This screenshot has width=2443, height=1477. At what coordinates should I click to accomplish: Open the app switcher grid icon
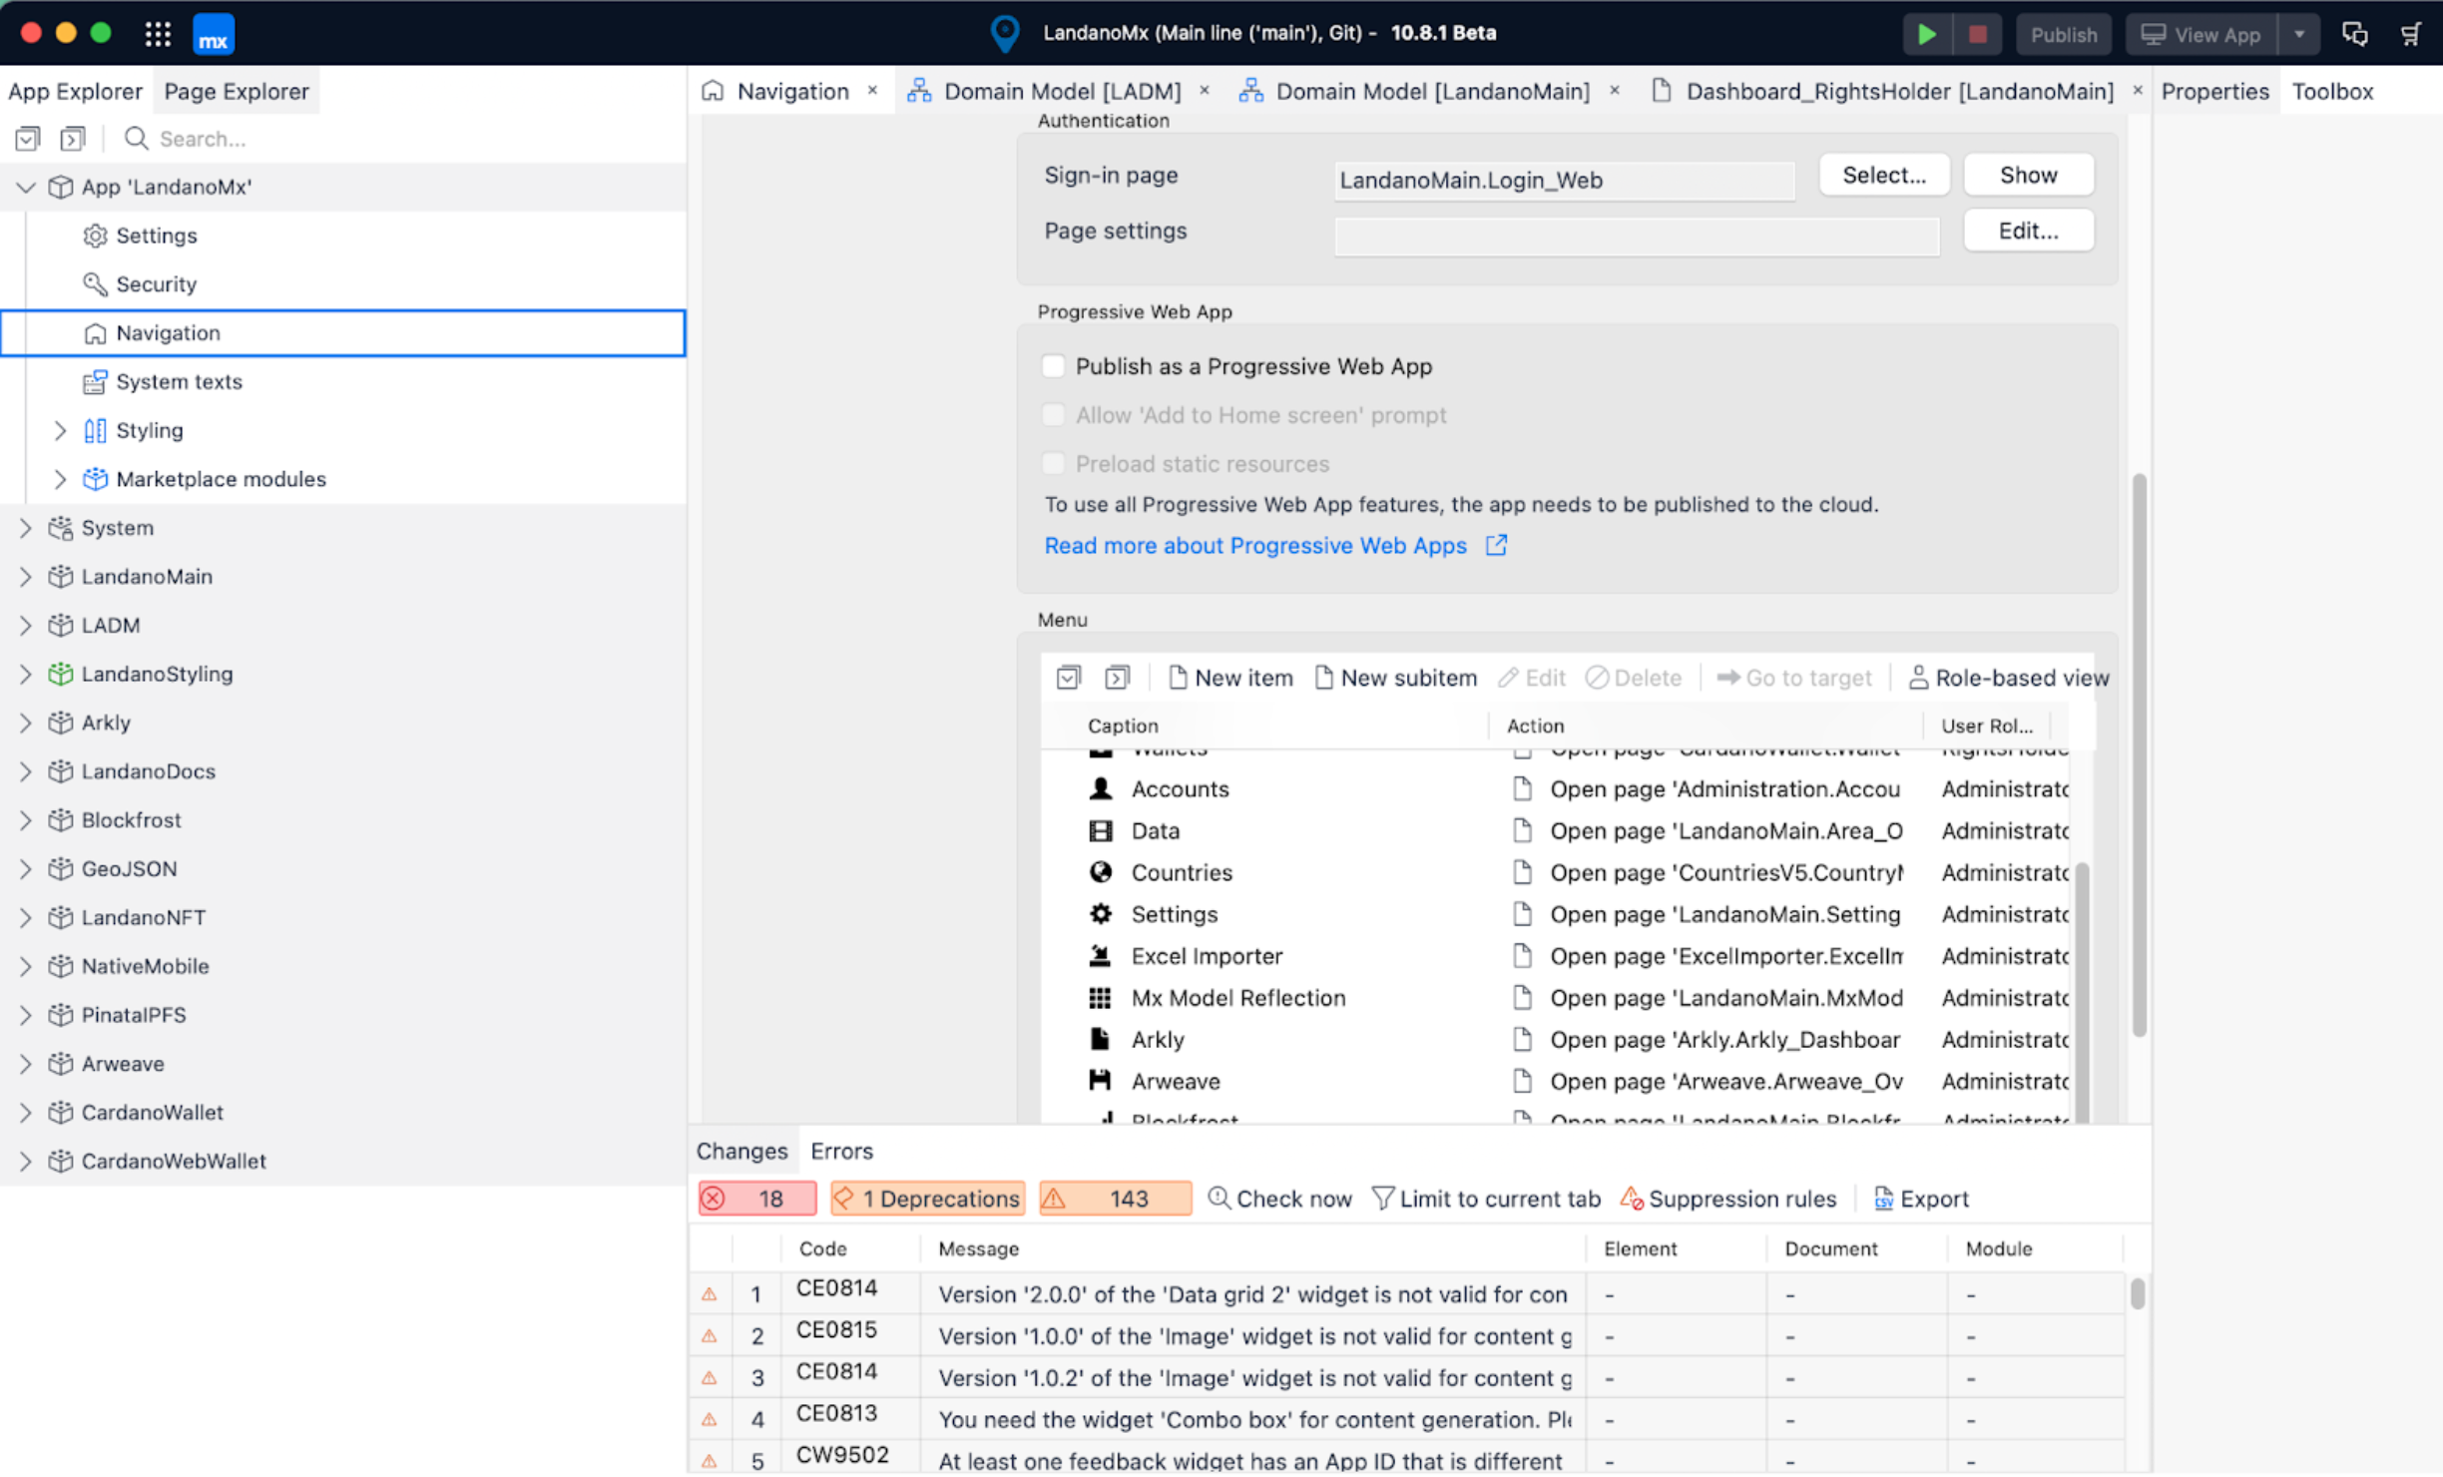[x=158, y=34]
